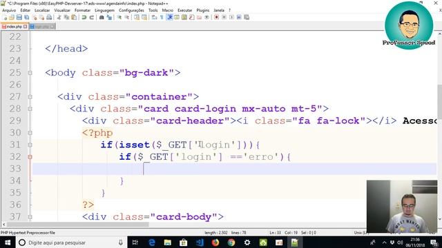This screenshot has width=442, height=248.
Task: Toggle file monitoring eye icon
Action: 206,17
